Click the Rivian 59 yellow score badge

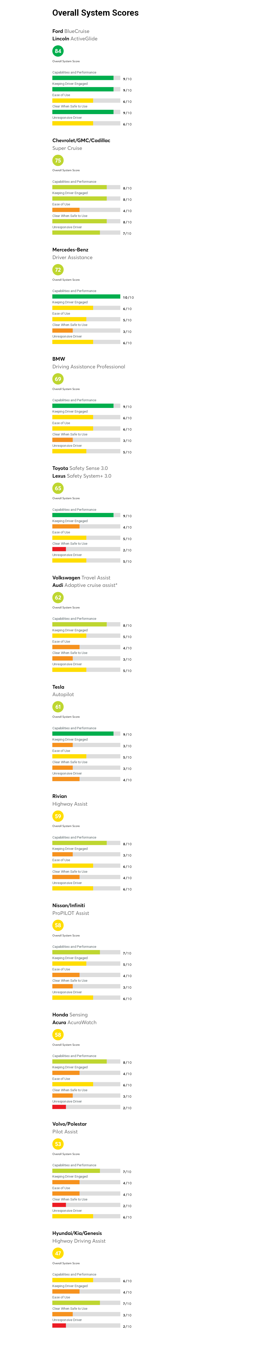click(x=58, y=816)
